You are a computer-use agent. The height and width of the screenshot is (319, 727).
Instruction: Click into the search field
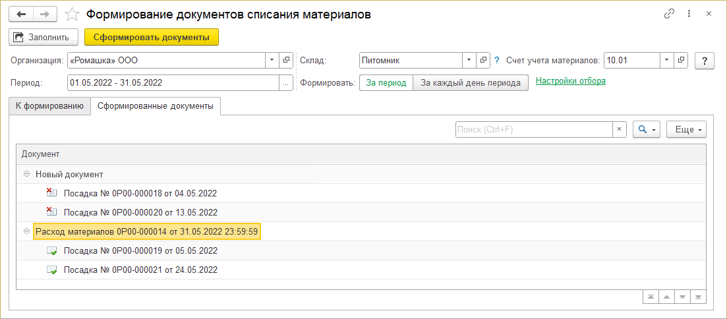534,130
